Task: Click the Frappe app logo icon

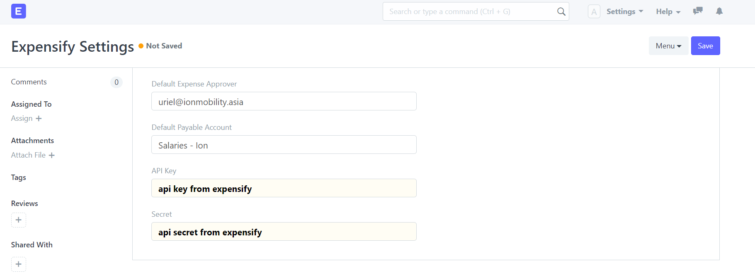Action: click(x=18, y=11)
